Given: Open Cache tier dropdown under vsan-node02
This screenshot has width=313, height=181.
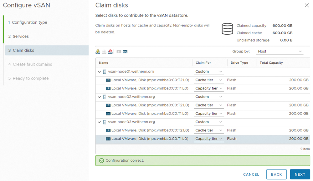Looking at the screenshot, I should tap(208, 105).
